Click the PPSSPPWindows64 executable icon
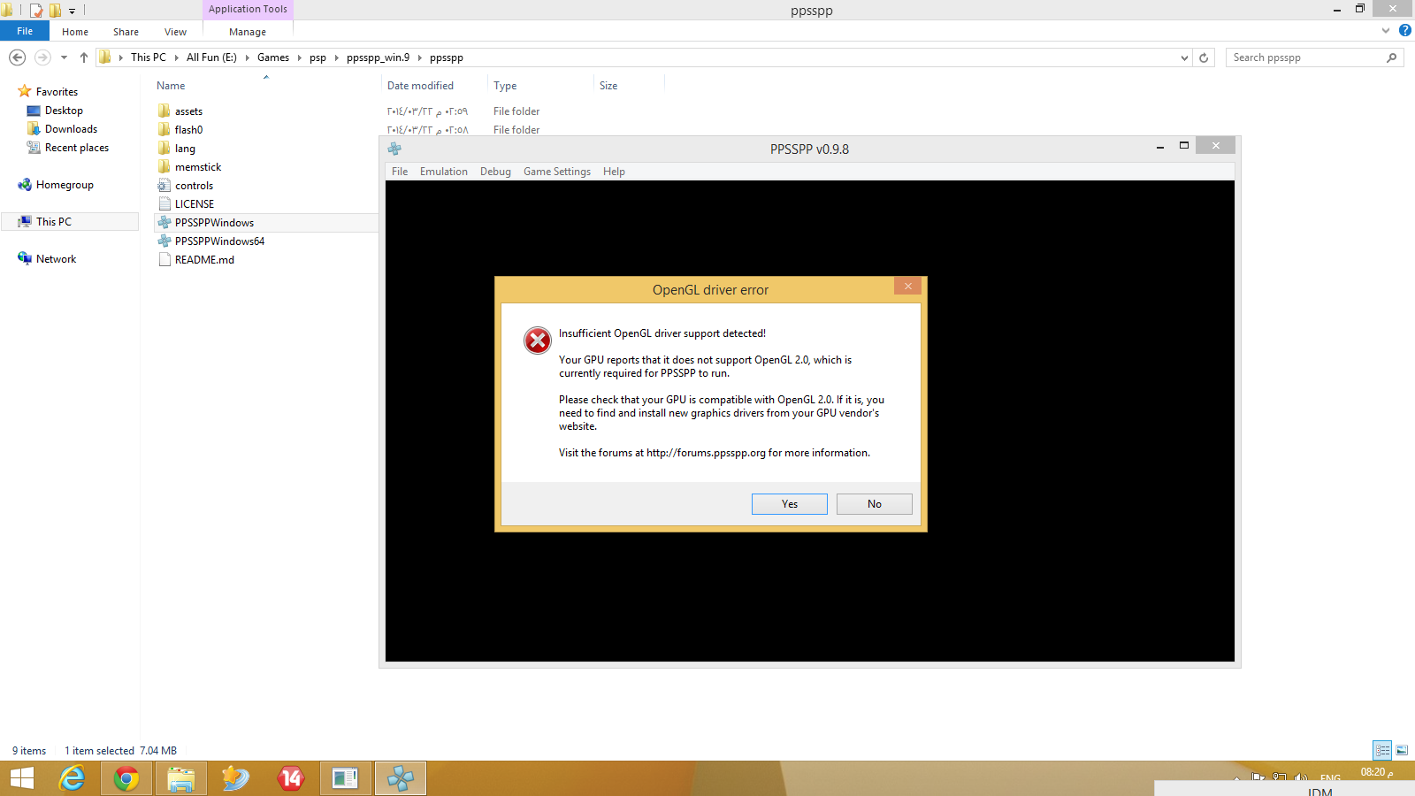Image resolution: width=1415 pixels, height=796 pixels. click(164, 241)
